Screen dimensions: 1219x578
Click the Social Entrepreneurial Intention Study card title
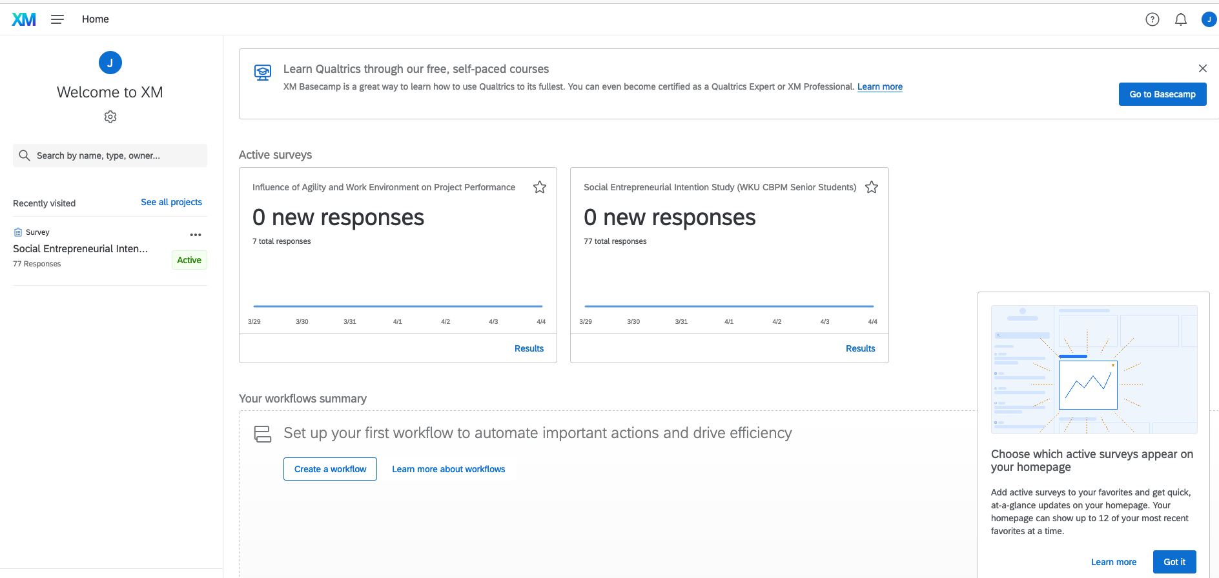point(720,187)
